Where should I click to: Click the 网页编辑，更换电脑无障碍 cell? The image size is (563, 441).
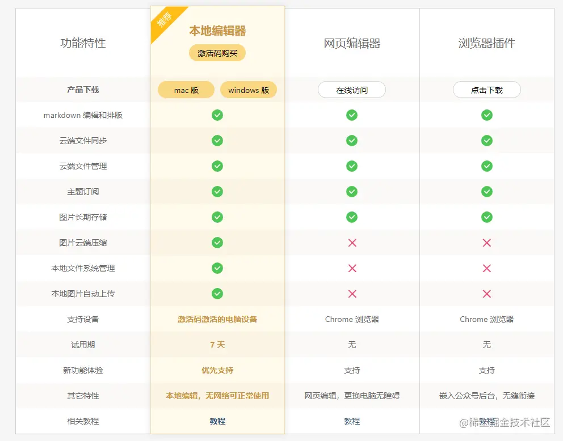352,396
